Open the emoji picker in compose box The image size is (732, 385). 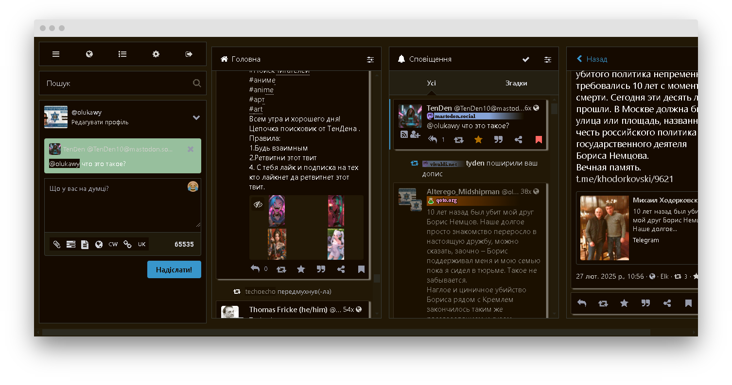pos(193,186)
